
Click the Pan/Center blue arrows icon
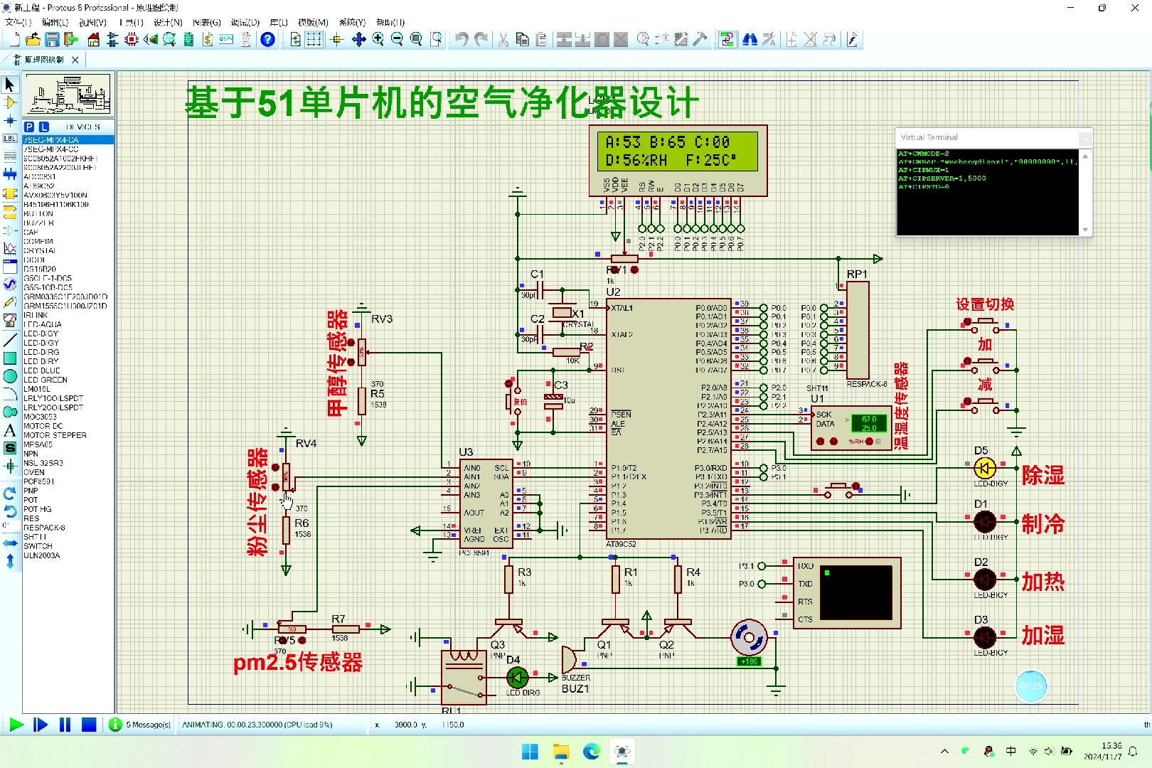coord(359,40)
